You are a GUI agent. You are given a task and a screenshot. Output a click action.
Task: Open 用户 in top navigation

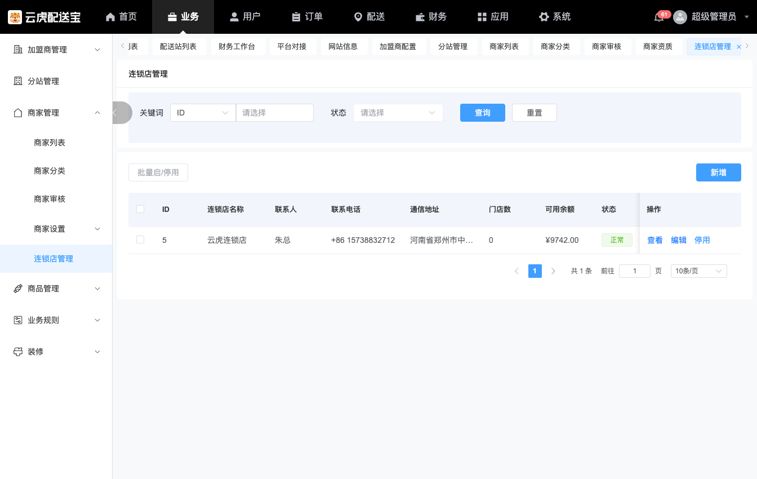245,17
